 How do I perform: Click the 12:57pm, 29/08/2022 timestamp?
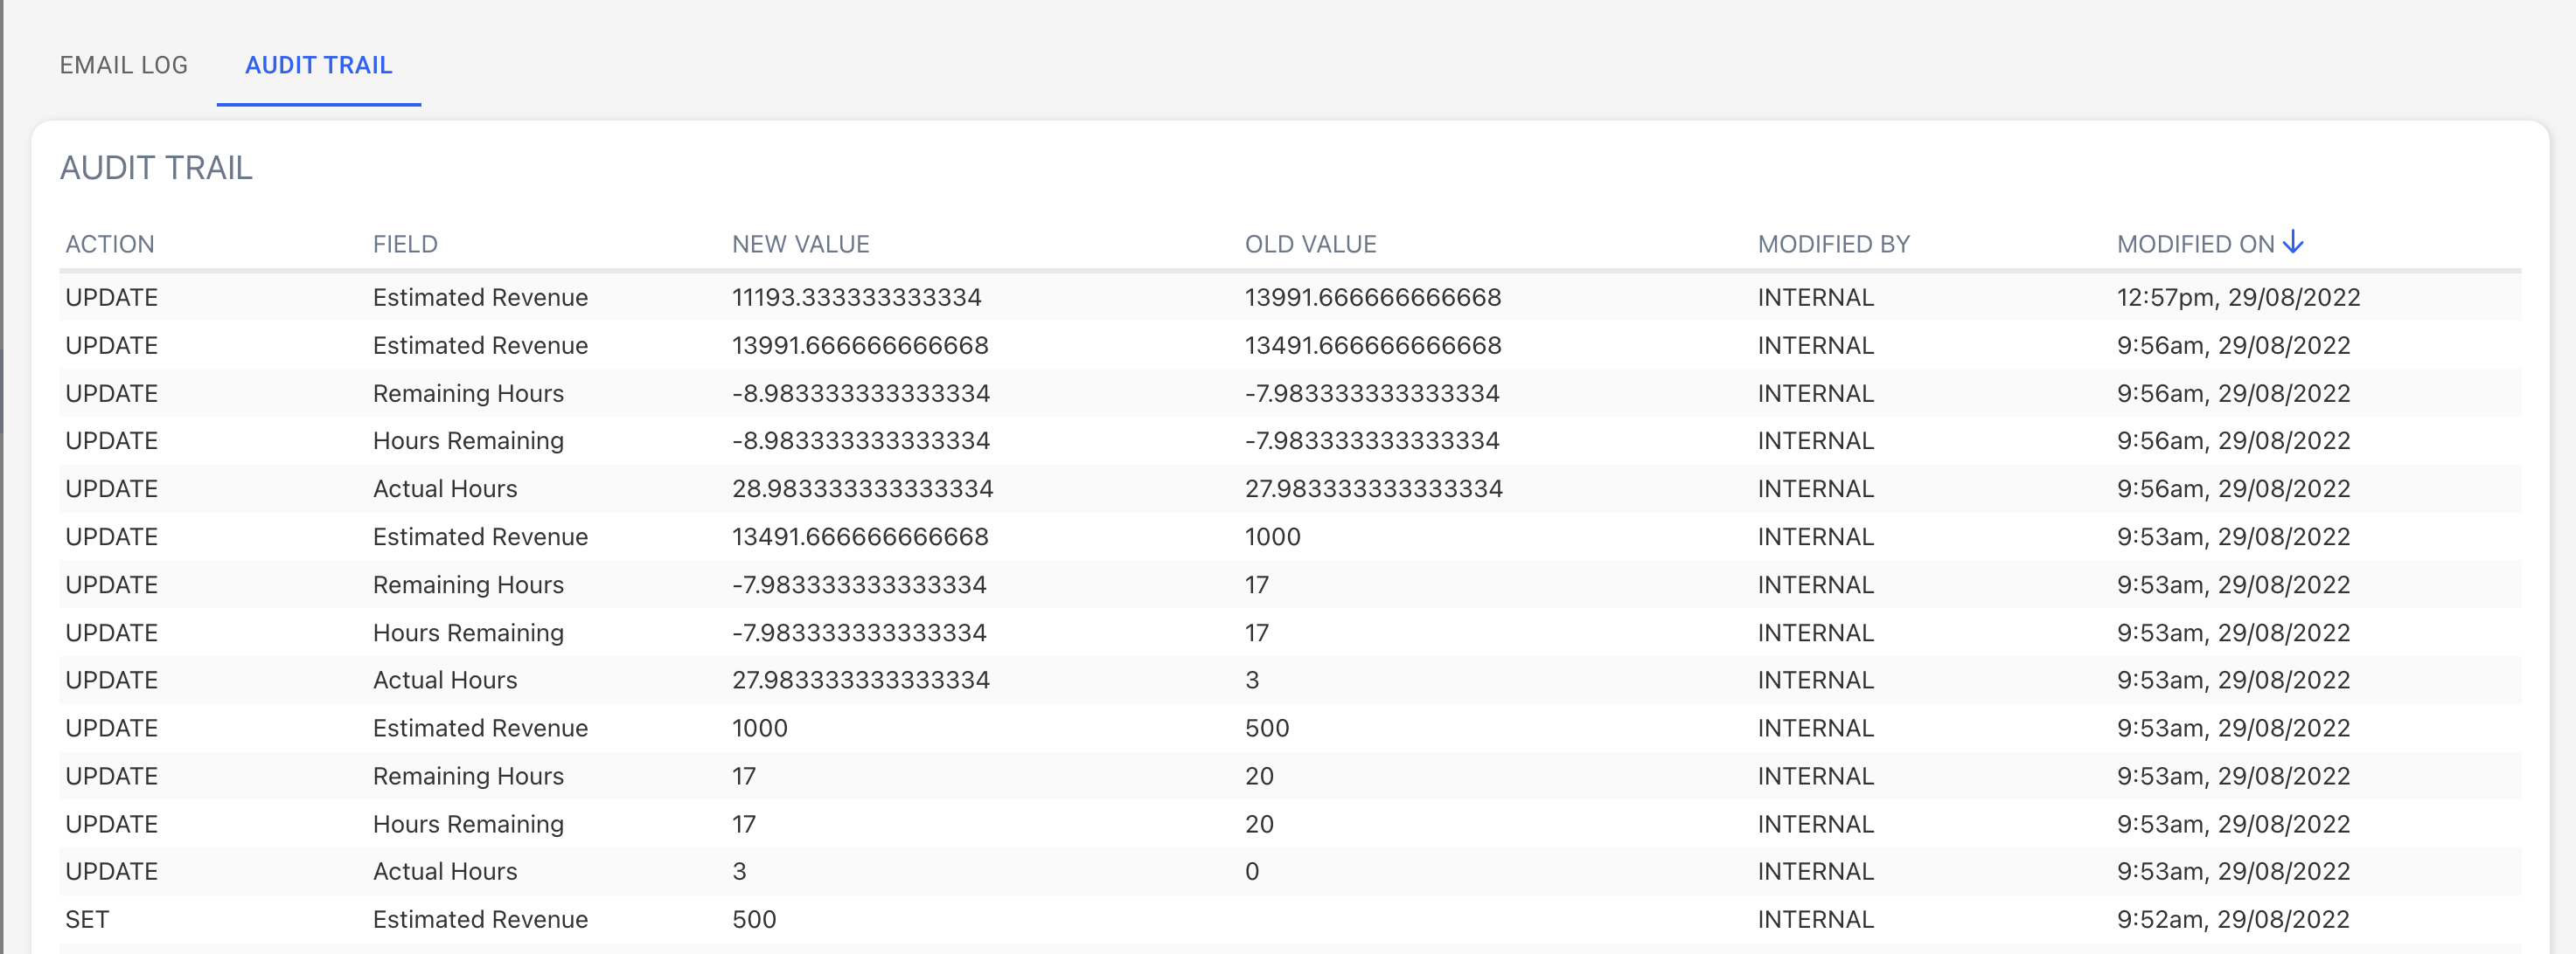click(x=2238, y=298)
